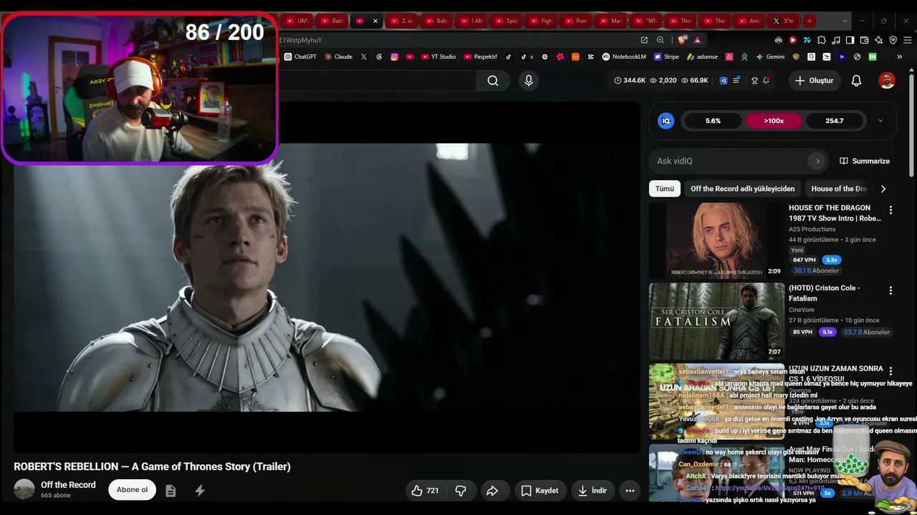Show more filter chips with the right arrow
The image size is (917, 515).
pyautogui.click(x=883, y=189)
